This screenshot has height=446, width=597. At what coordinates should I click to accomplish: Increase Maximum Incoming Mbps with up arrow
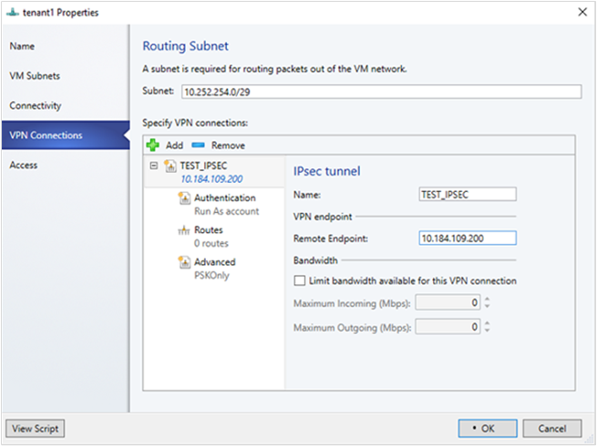pyautogui.click(x=488, y=299)
